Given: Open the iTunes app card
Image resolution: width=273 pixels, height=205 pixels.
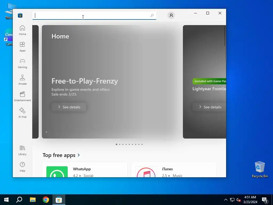Looking at the screenshot, I should 174,170.
